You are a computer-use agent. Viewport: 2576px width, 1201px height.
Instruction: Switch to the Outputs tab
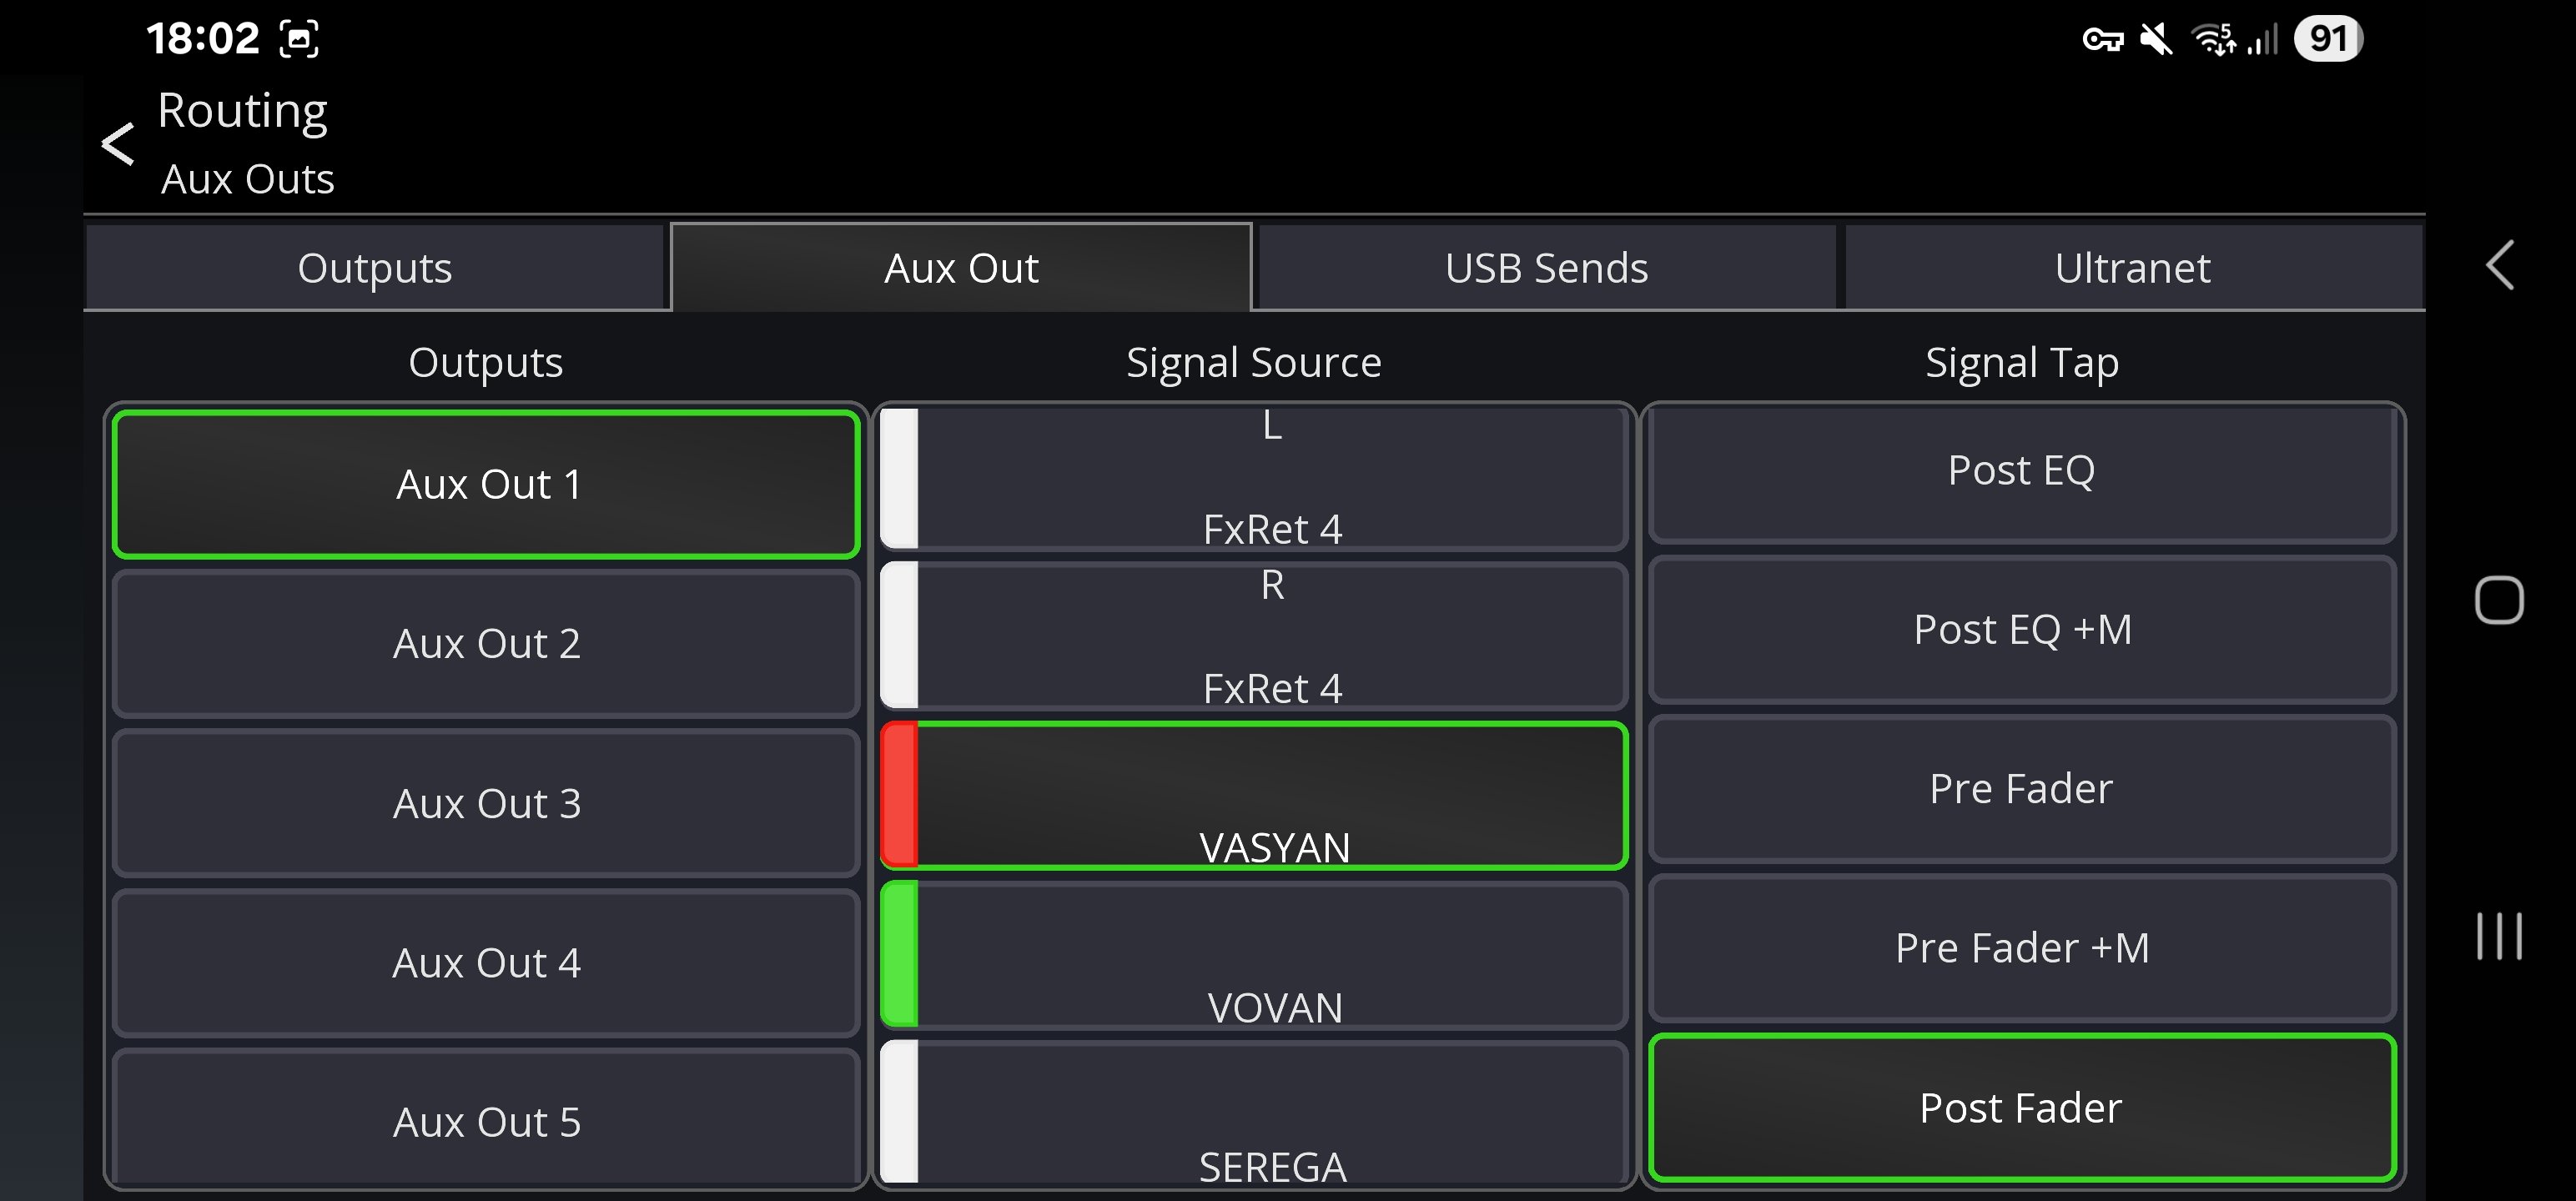(375, 268)
